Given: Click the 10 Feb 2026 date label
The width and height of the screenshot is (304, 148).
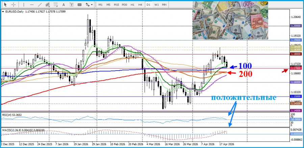Looking at the screenshot, I should coord(118,144).
